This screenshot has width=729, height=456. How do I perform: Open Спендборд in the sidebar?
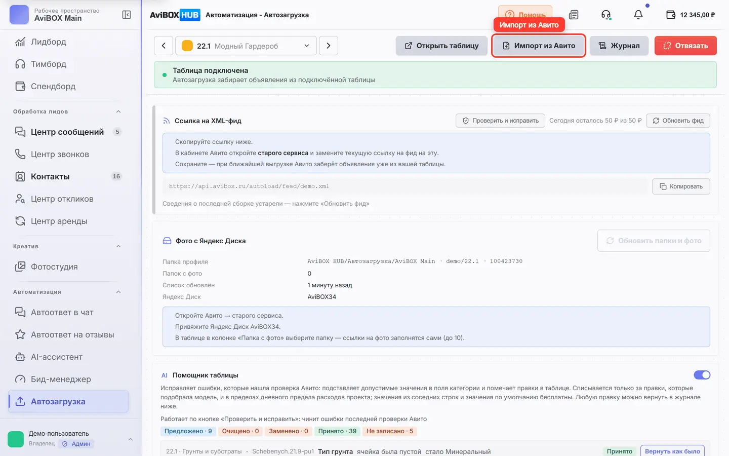pyautogui.click(x=69, y=86)
